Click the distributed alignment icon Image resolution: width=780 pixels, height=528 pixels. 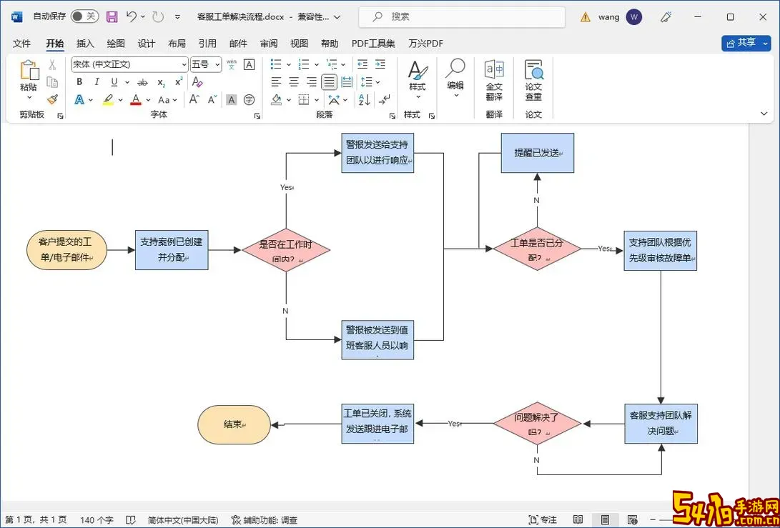(x=347, y=82)
